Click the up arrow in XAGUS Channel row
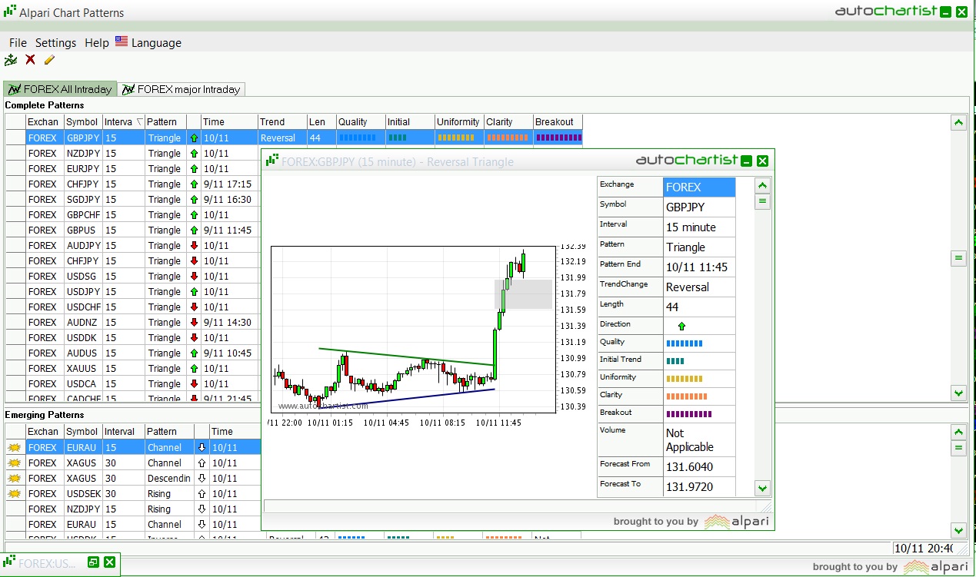 [202, 463]
